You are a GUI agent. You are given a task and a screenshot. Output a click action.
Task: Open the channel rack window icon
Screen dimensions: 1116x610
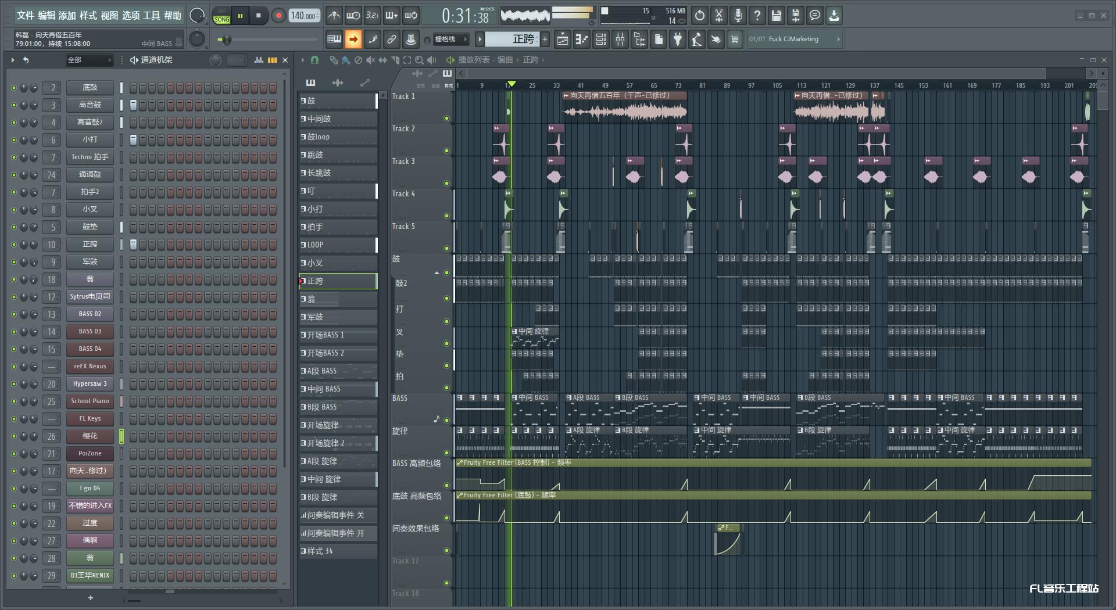pos(601,40)
